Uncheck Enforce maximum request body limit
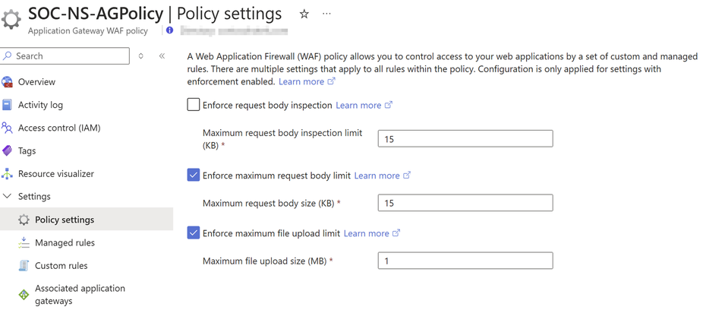 pos(194,176)
